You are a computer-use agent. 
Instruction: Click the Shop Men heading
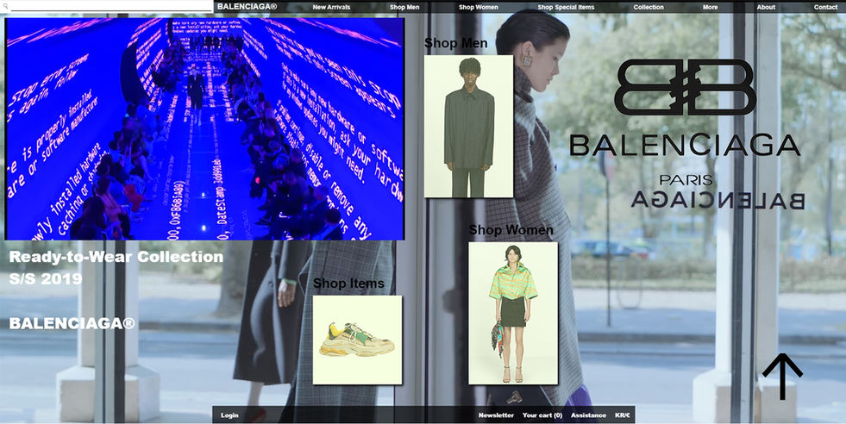pyautogui.click(x=456, y=43)
